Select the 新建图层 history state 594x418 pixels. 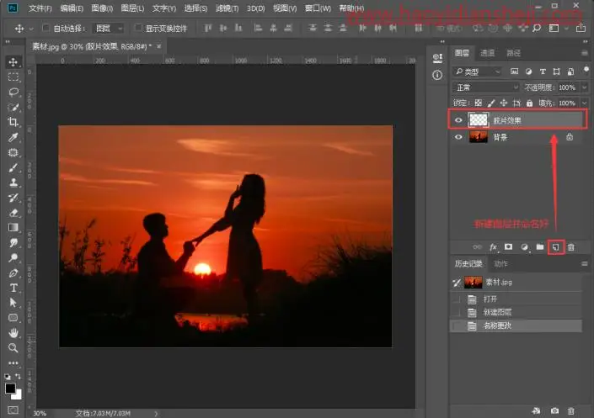click(x=516, y=312)
